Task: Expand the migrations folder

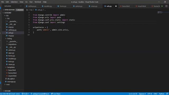Action: 7,44
